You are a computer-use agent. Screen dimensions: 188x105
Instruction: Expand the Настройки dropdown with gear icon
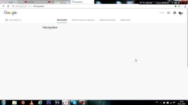click(13, 20)
